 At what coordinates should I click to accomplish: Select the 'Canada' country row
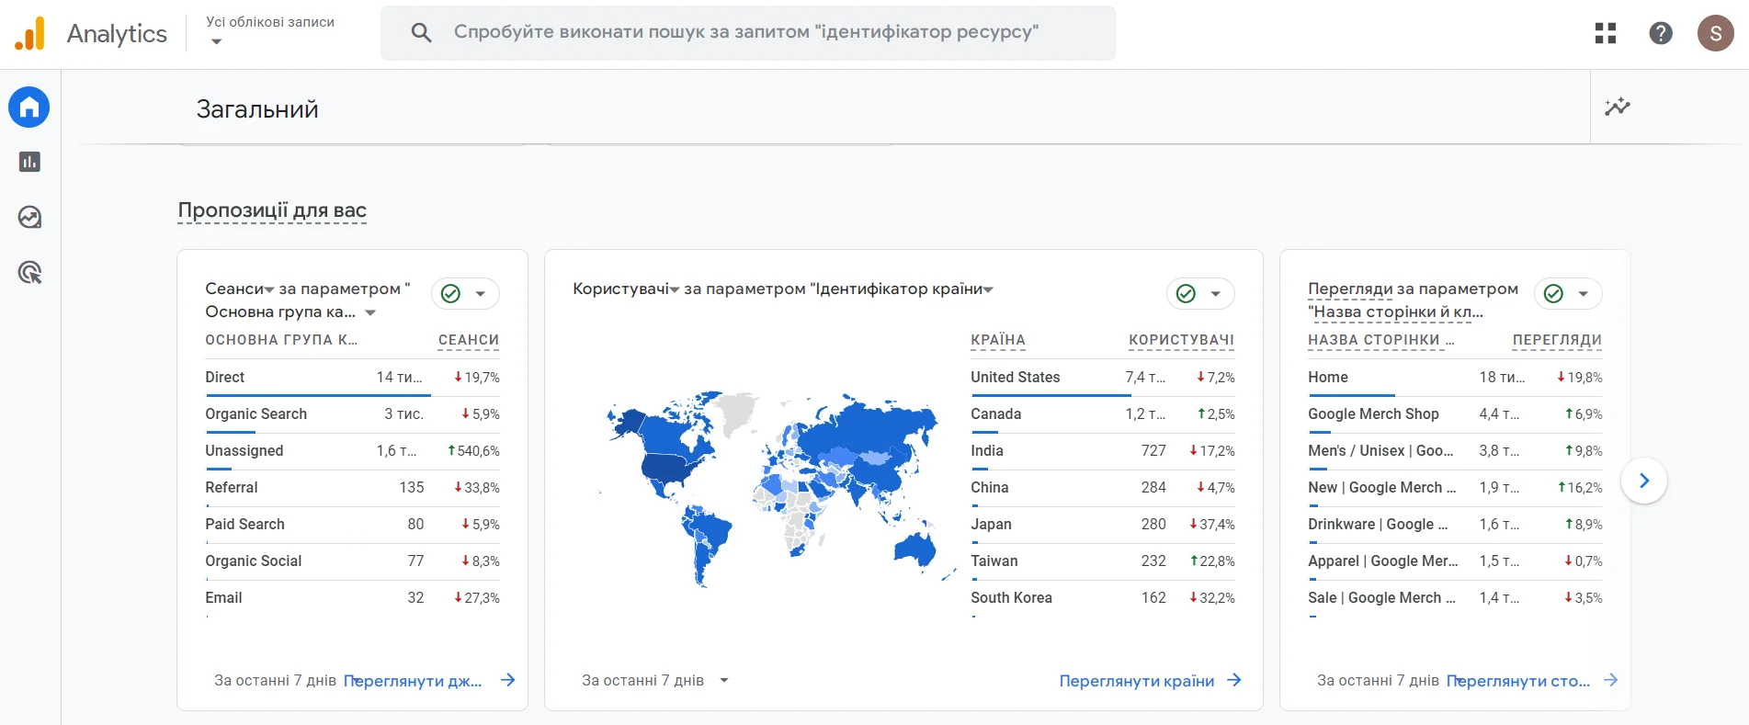pos(1103,414)
